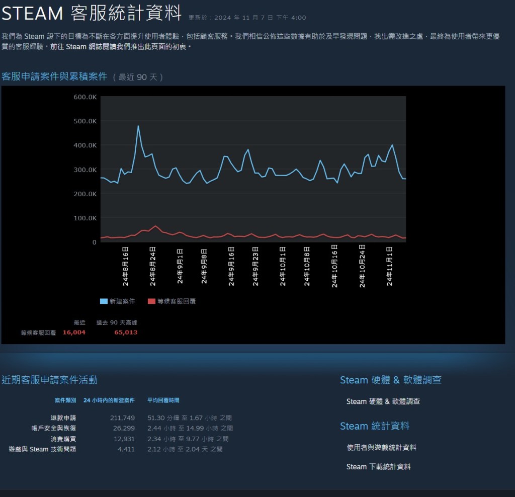The height and width of the screenshot is (497, 515).
Task: Click the 平均回覆時間 column header
Action: pyautogui.click(x=163, y=400)
